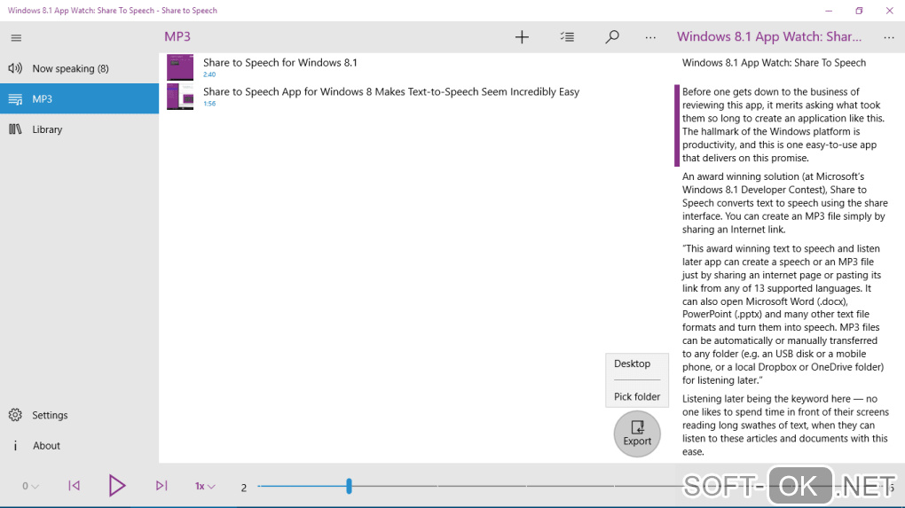The height and width of the screenshot is (508, 905).
Task: Click the Now speaking speaker icon
Action: tap(15, 68)
